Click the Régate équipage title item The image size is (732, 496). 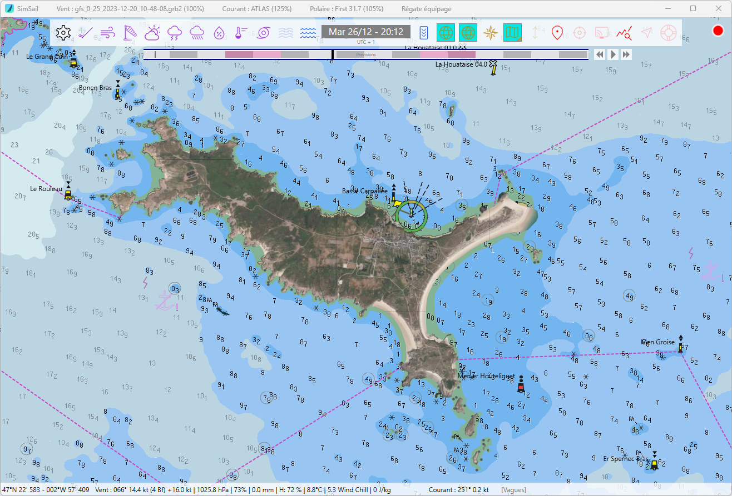pos(426,9)
